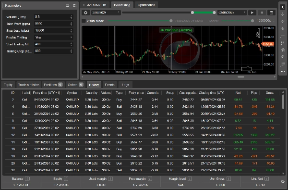Sort history by ID column header

[12, 93]
